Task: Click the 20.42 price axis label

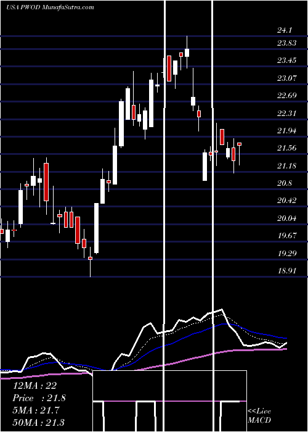Action: tap(287, 201)
